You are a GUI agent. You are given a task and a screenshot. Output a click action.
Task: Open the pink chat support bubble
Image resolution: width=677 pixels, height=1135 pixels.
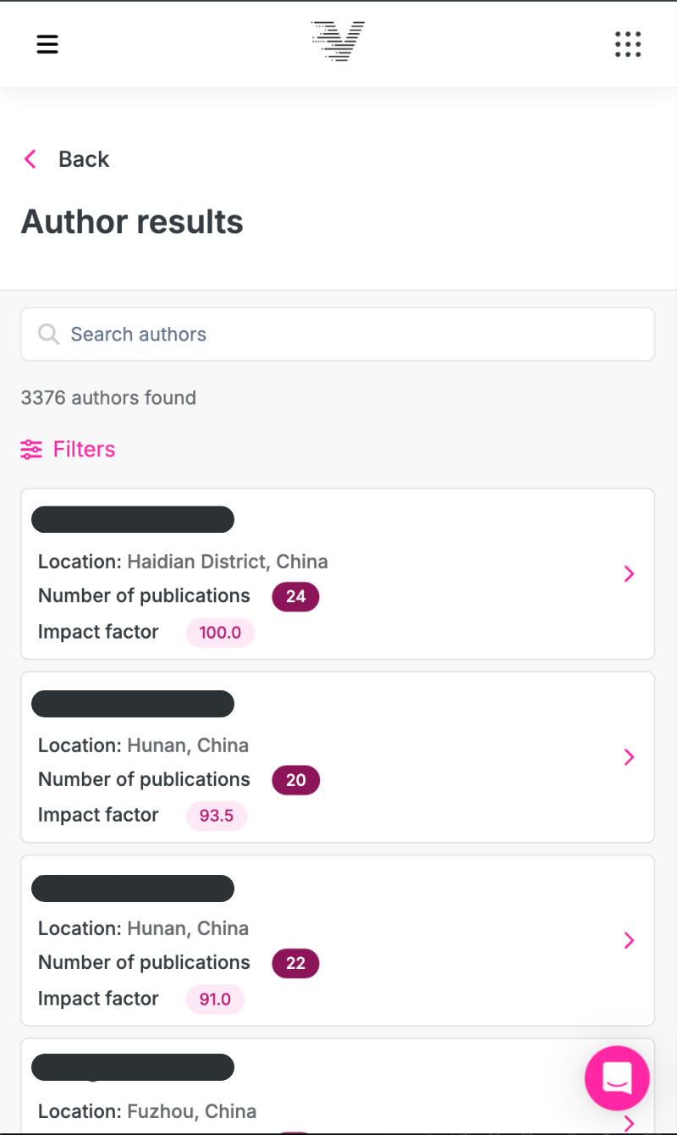click(x=617, y=1078)
